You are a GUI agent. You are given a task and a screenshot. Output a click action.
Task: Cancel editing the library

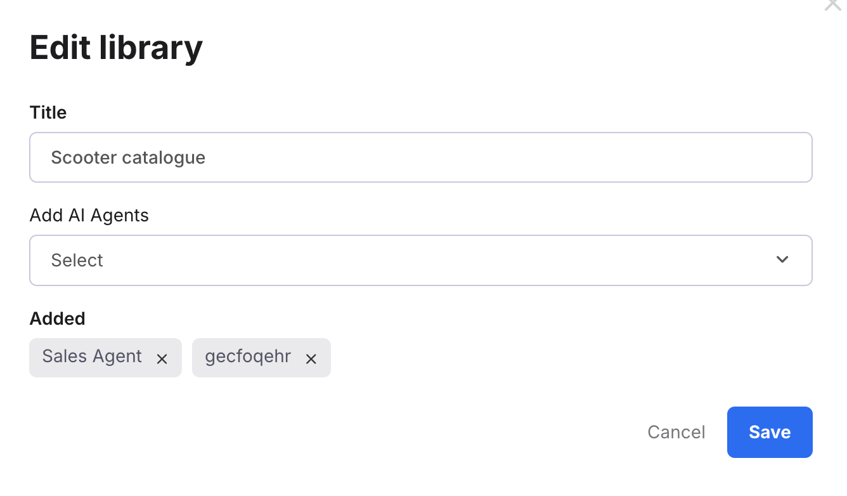point(676,432)
